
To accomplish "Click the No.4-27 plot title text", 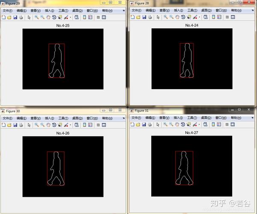I will point(191,133).
